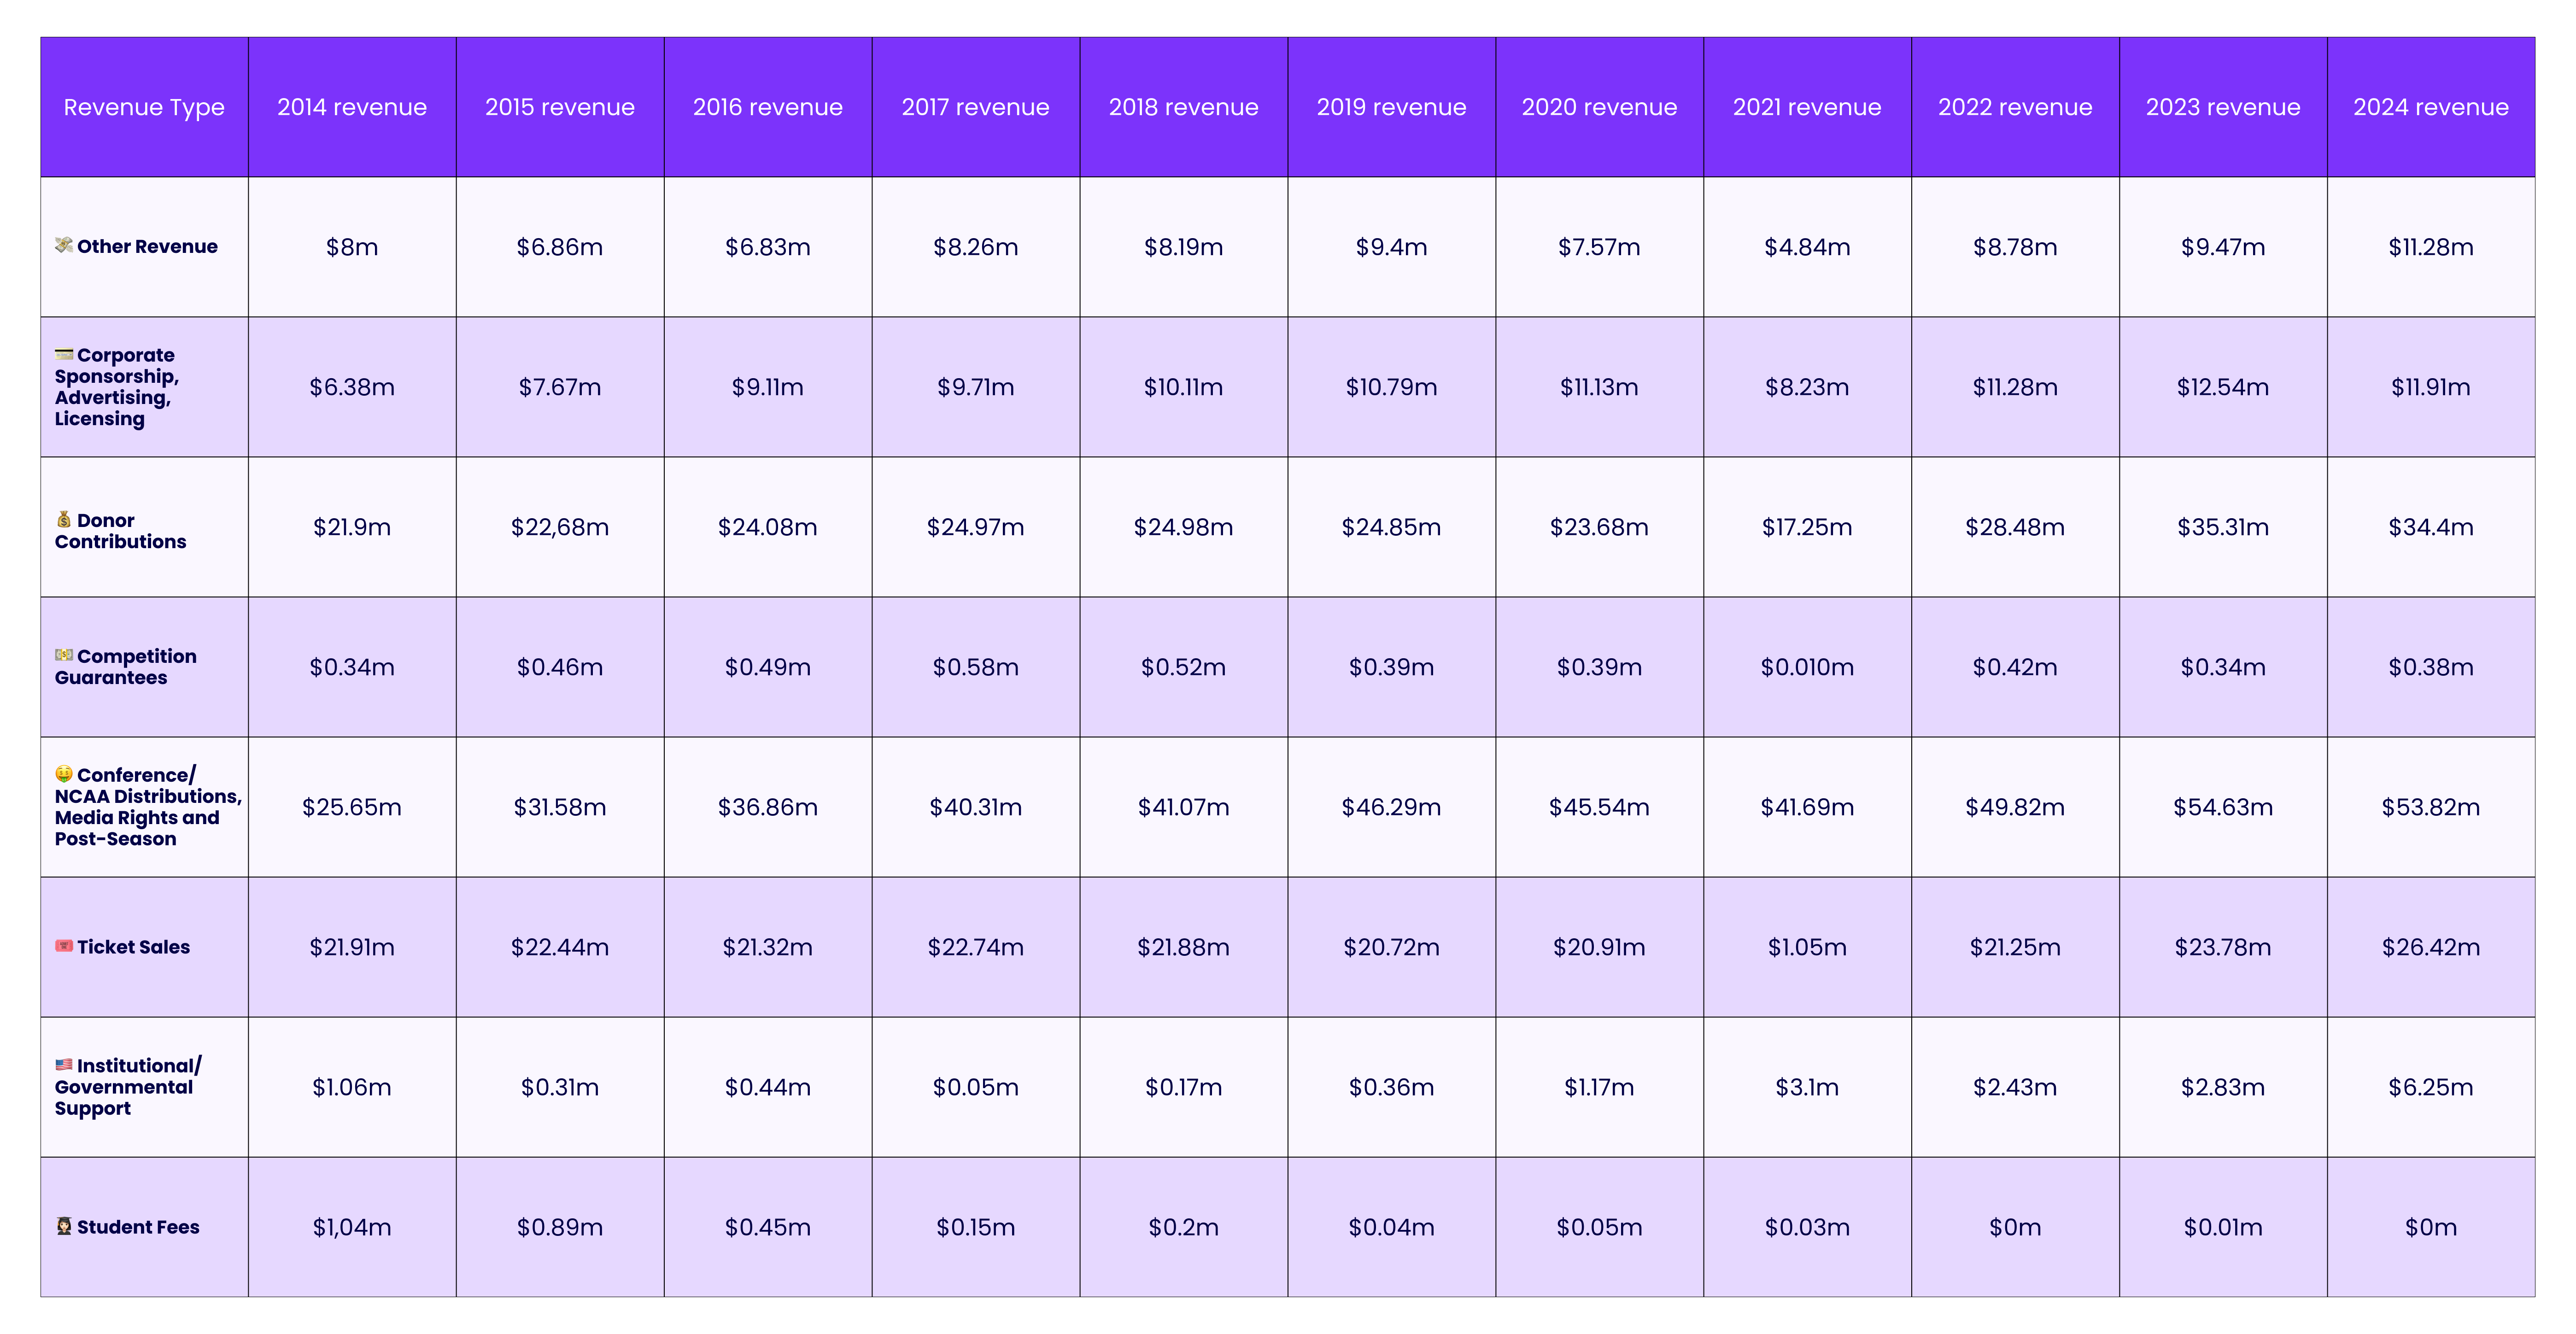Select the 2014 revenue column header
2576x1334 pixels.
[x=352, y=107]
